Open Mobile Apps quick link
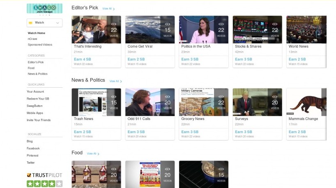This screenshot has height=188, width=336. (x=35, y=113)
